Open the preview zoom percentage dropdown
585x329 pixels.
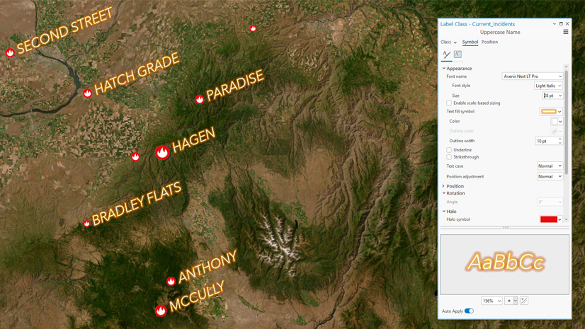pyautogui.click(x=492, y=301)
